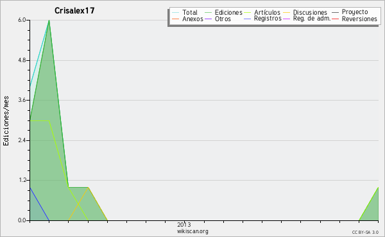Viewport: 385px width, 237px height.
Task: Click the red Reversiones line swatch
Action: 335,19
